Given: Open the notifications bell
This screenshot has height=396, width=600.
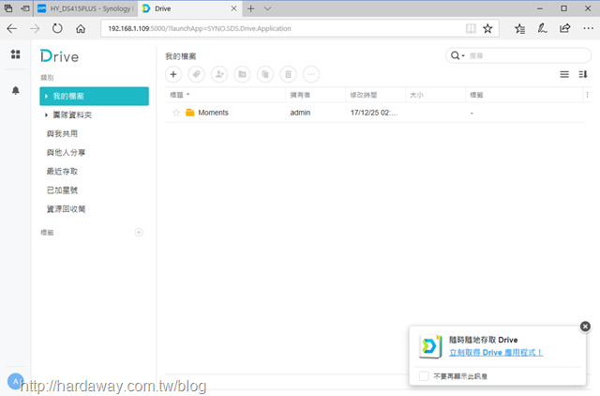Looking at the screenshot, I should click(x=15, y=90).
